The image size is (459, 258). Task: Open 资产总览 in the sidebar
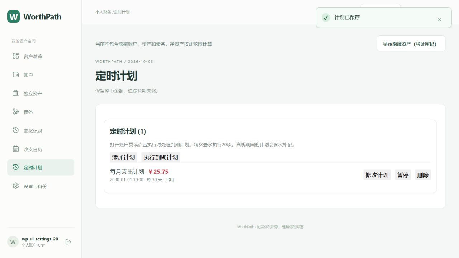coord(41,56)
